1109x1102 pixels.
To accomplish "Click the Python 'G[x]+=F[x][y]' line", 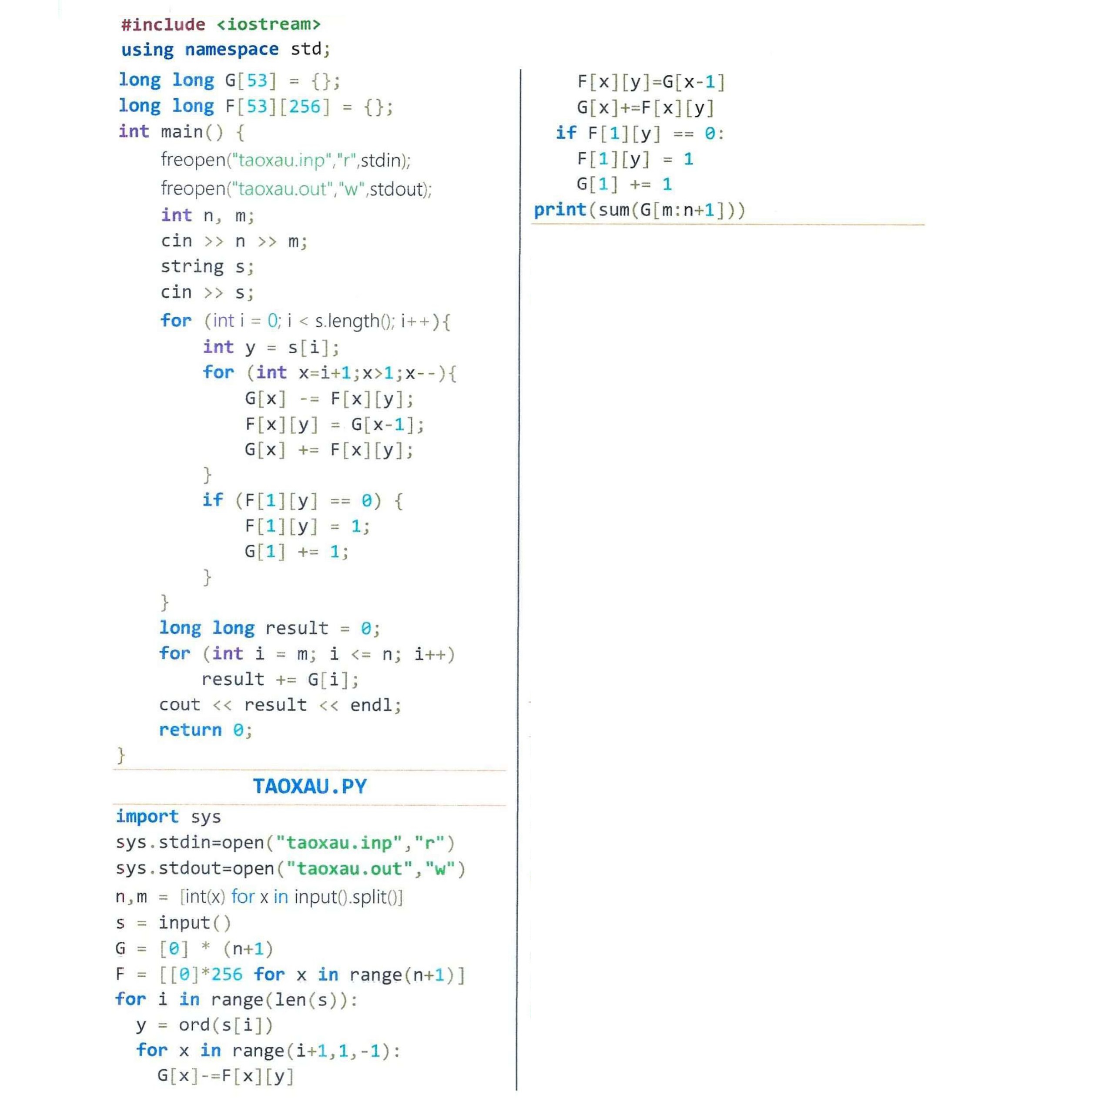I will pos(646,108).
